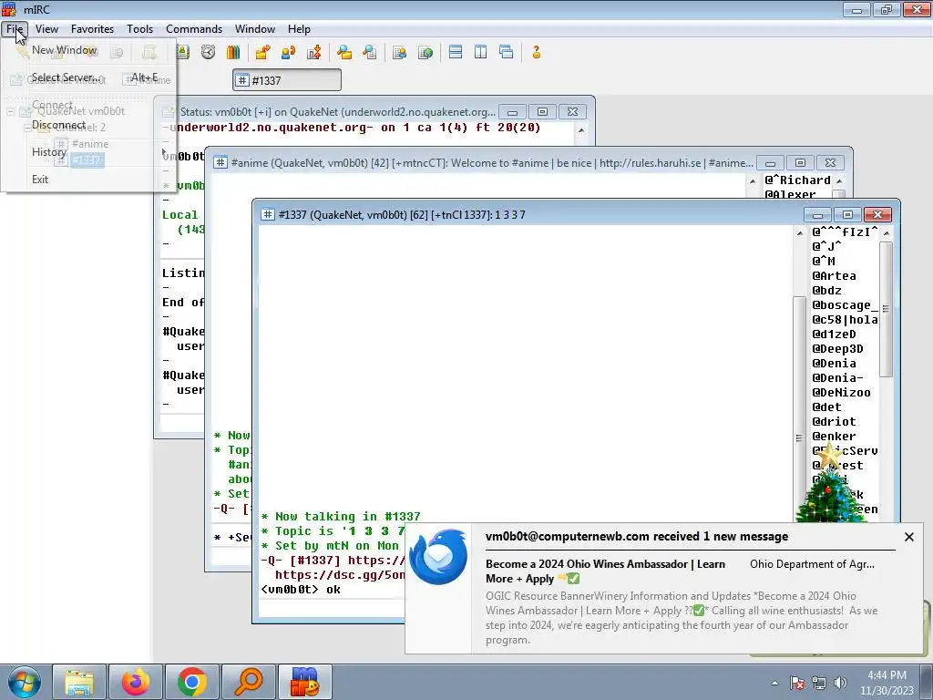Open the Window menu
This screenshot has width=933, height=700.
[255, 28]
